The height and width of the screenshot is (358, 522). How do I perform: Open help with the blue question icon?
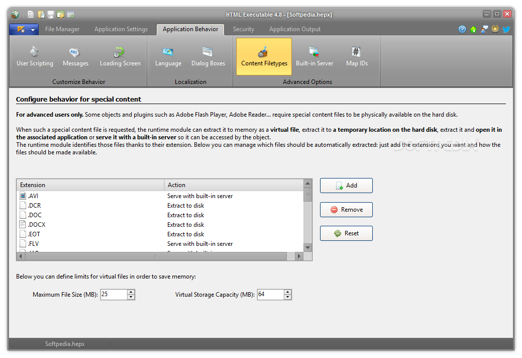462,29
